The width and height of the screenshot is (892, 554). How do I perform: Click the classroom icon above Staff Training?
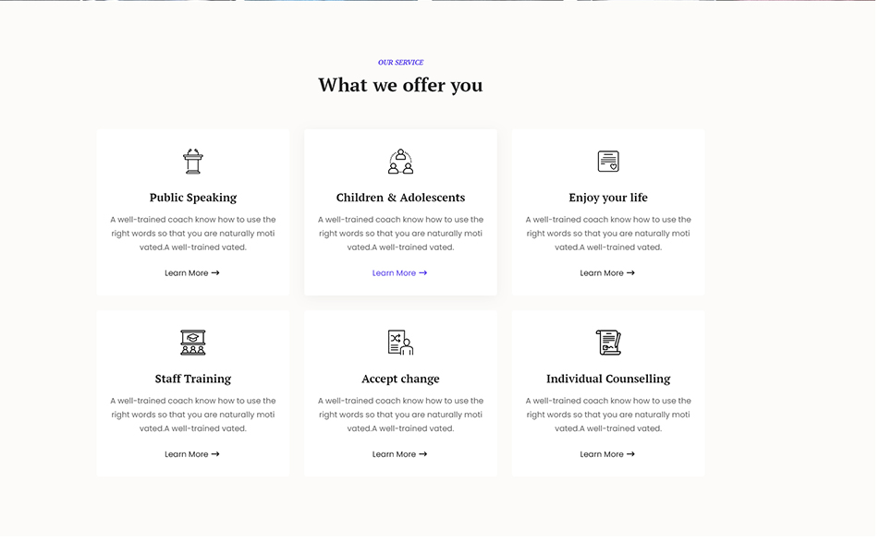tap(192, 343)
